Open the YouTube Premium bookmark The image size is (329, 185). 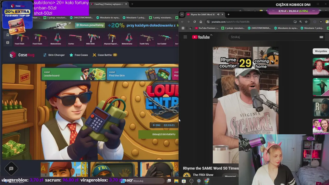point(207,28)
